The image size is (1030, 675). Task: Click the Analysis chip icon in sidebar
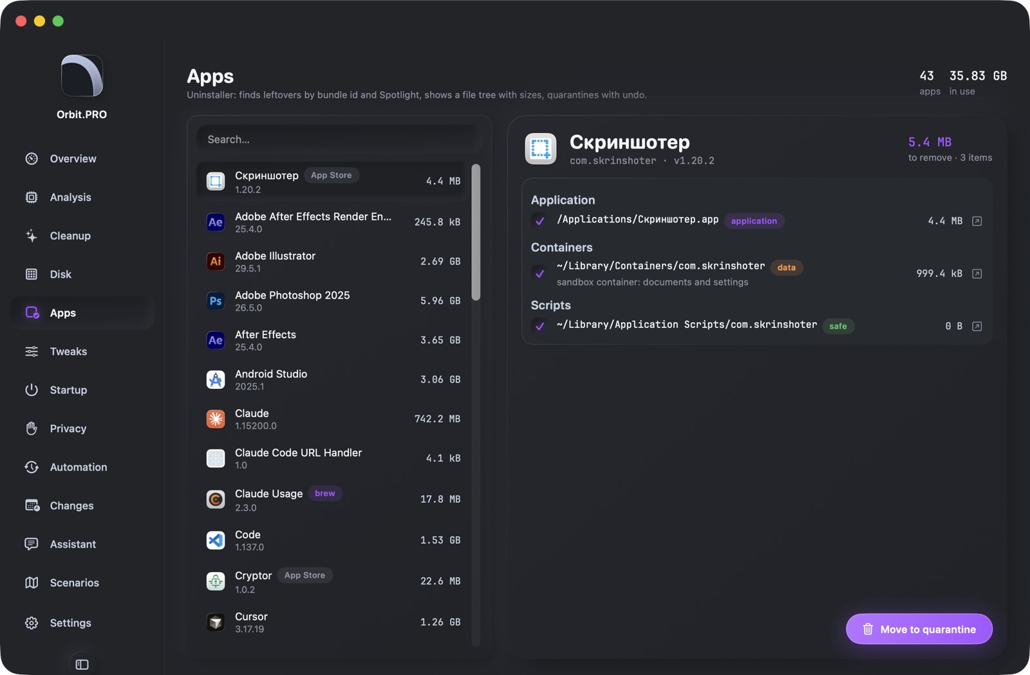pyautogui.click(x=32, y=197)
